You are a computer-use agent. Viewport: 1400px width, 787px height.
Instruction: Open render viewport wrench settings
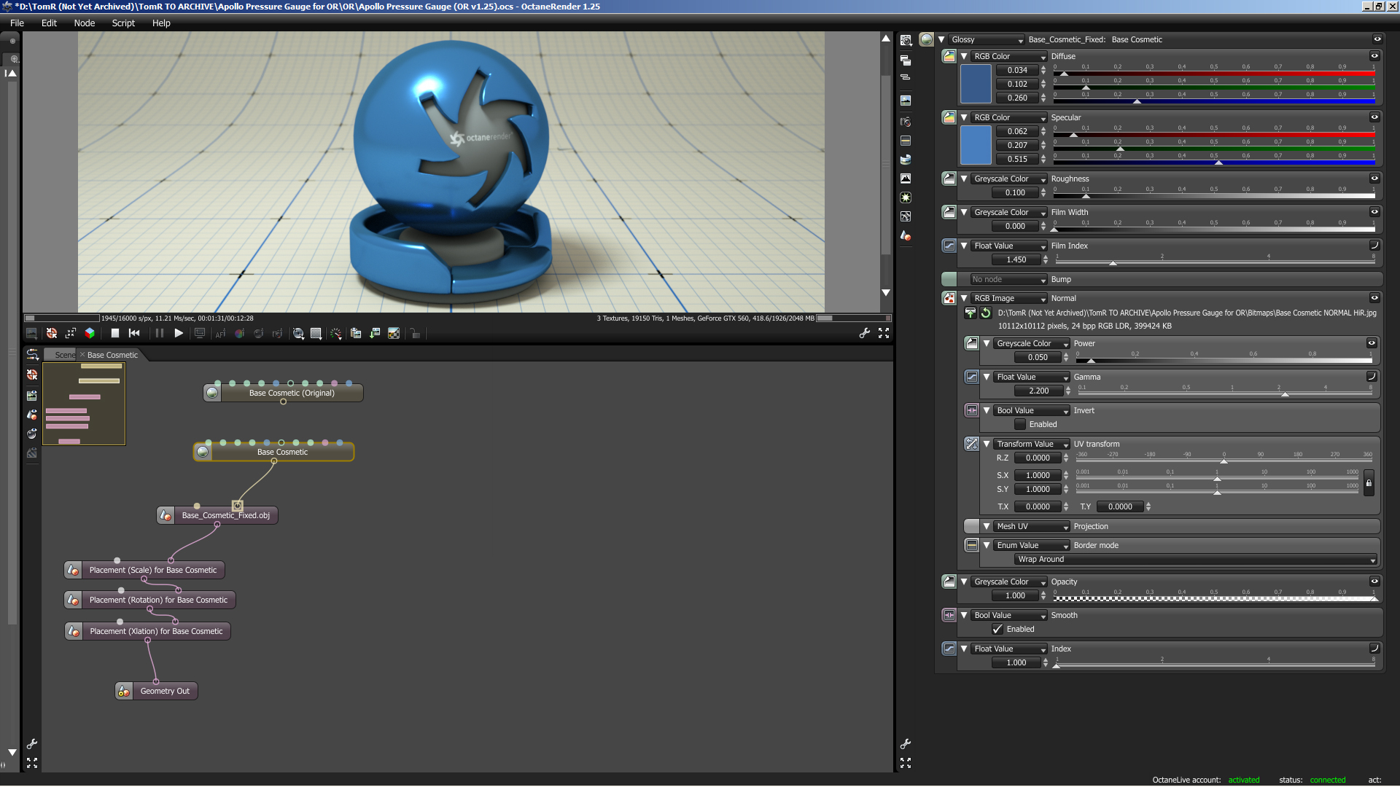[x=864, y=333]
